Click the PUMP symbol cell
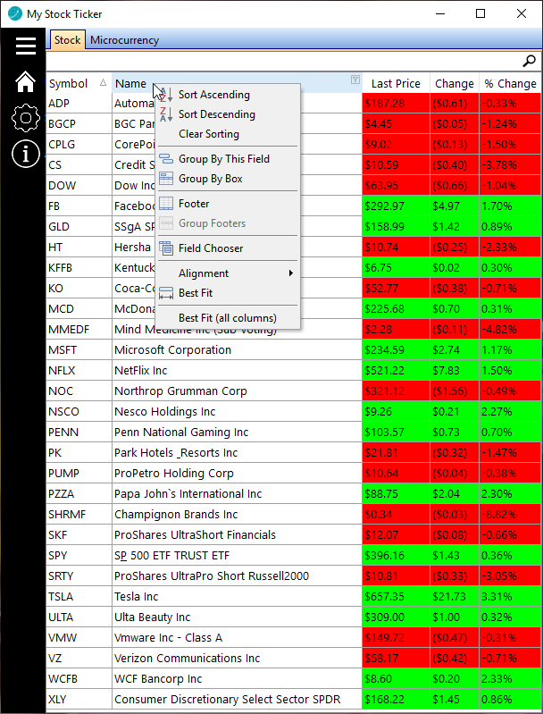543x714 pixels. pos(79,473)
